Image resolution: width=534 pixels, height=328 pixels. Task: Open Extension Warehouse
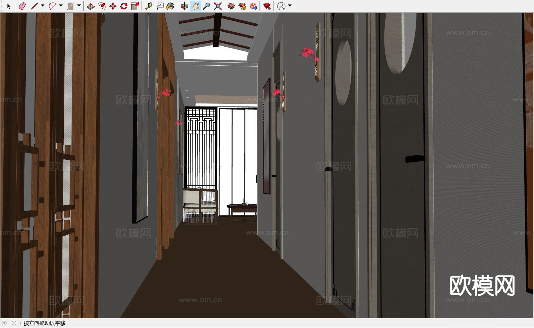coord(242,6)
